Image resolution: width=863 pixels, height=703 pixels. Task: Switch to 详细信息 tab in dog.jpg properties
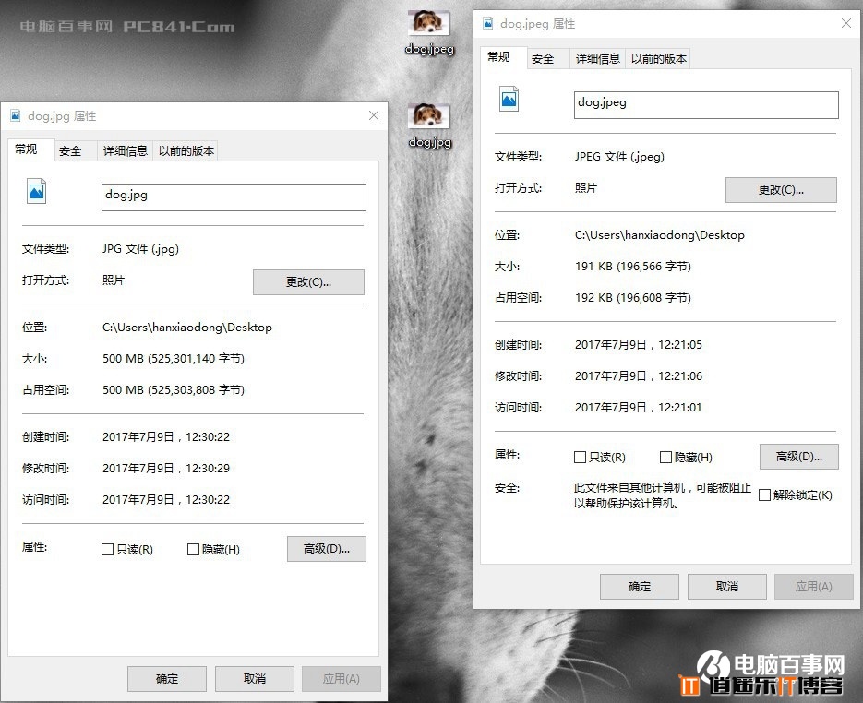click(x=125, y=150)
